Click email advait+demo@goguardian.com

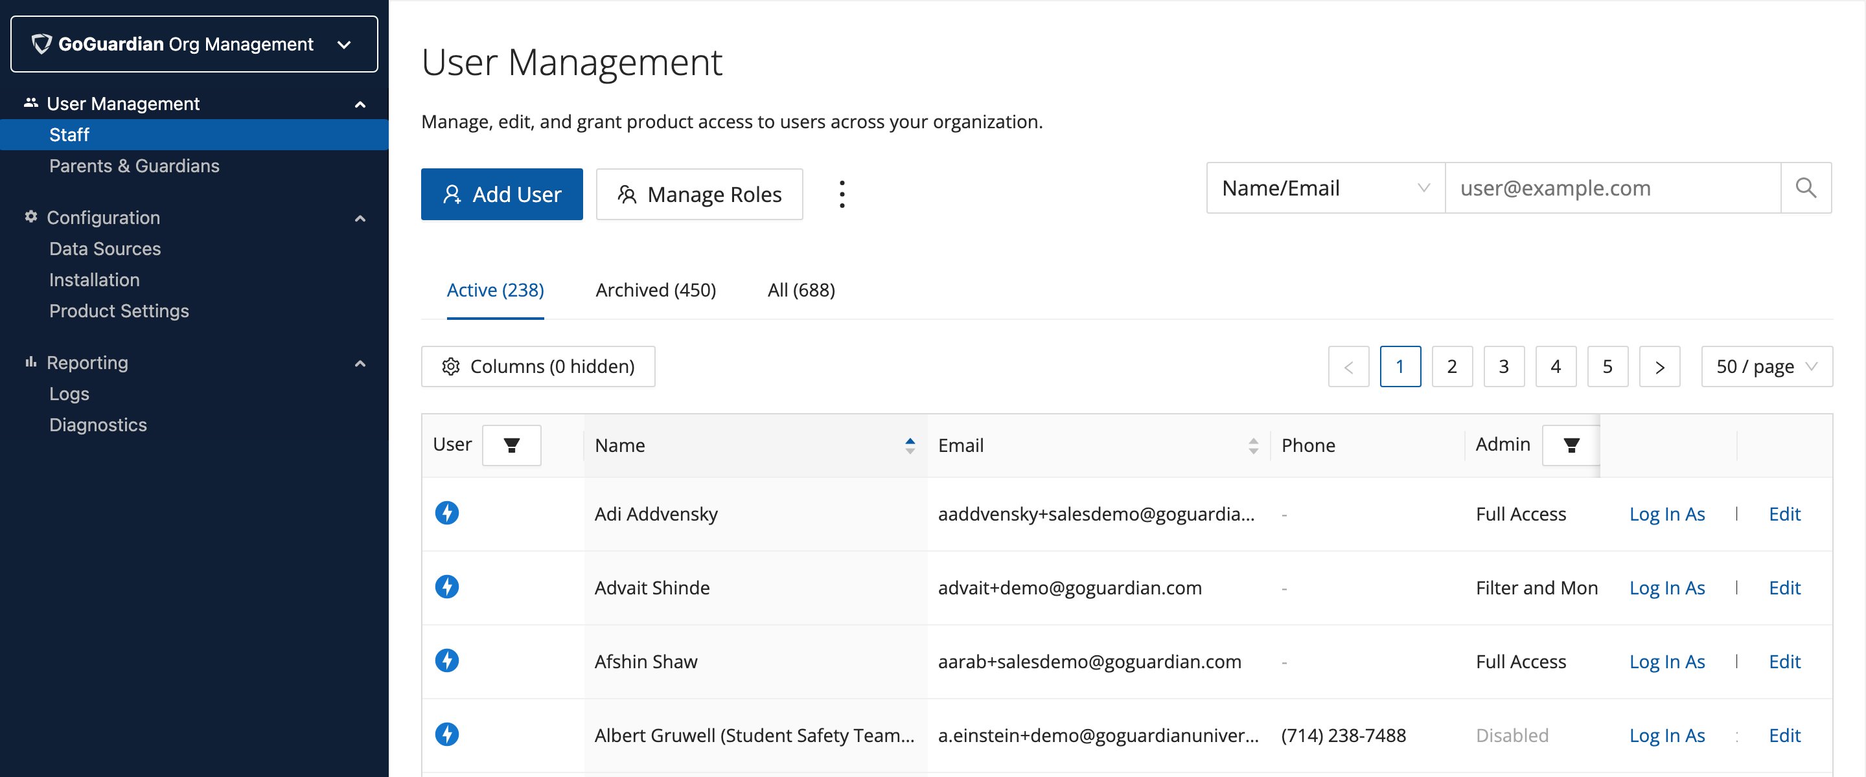point(1070,588)
